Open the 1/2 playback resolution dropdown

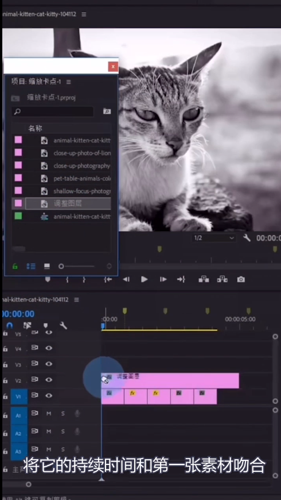(x=214, y=238)
